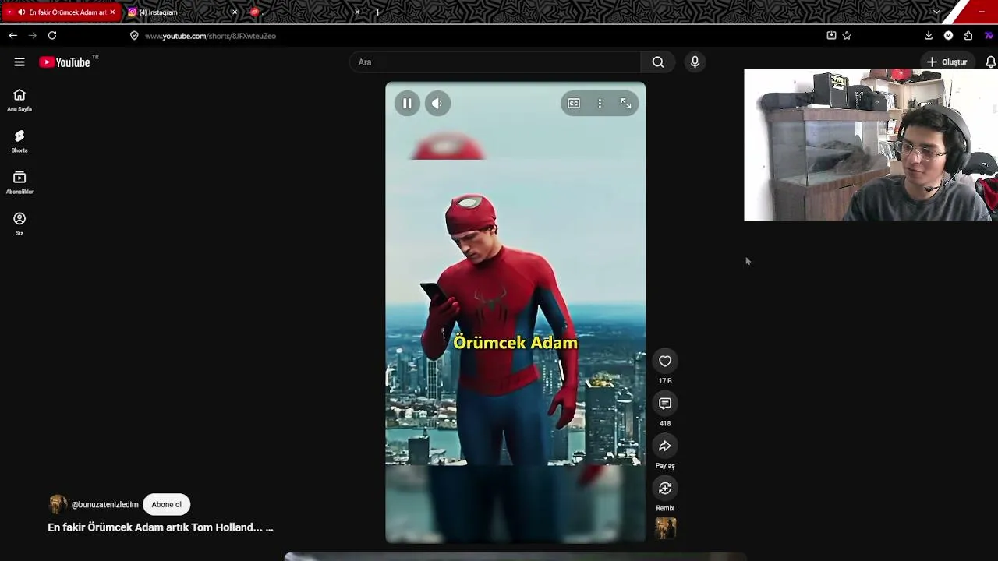Open the browser extensions puzzle menu
Image resolution: width=998 pixels, height=561 pixels.
968,36
